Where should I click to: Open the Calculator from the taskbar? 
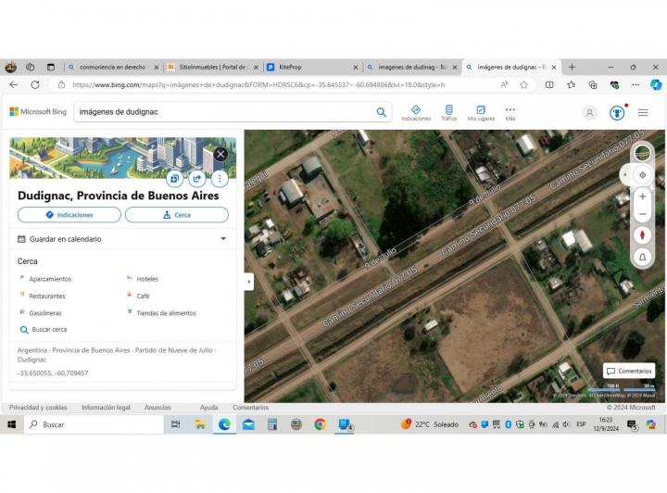(272, 424)
